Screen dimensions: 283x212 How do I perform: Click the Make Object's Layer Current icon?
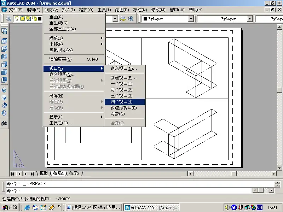pyautogui.click(x=123, y=19)
